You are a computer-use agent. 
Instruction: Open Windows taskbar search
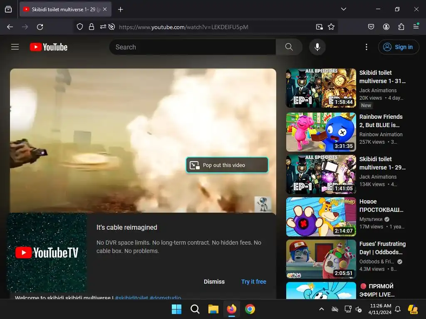195,309
